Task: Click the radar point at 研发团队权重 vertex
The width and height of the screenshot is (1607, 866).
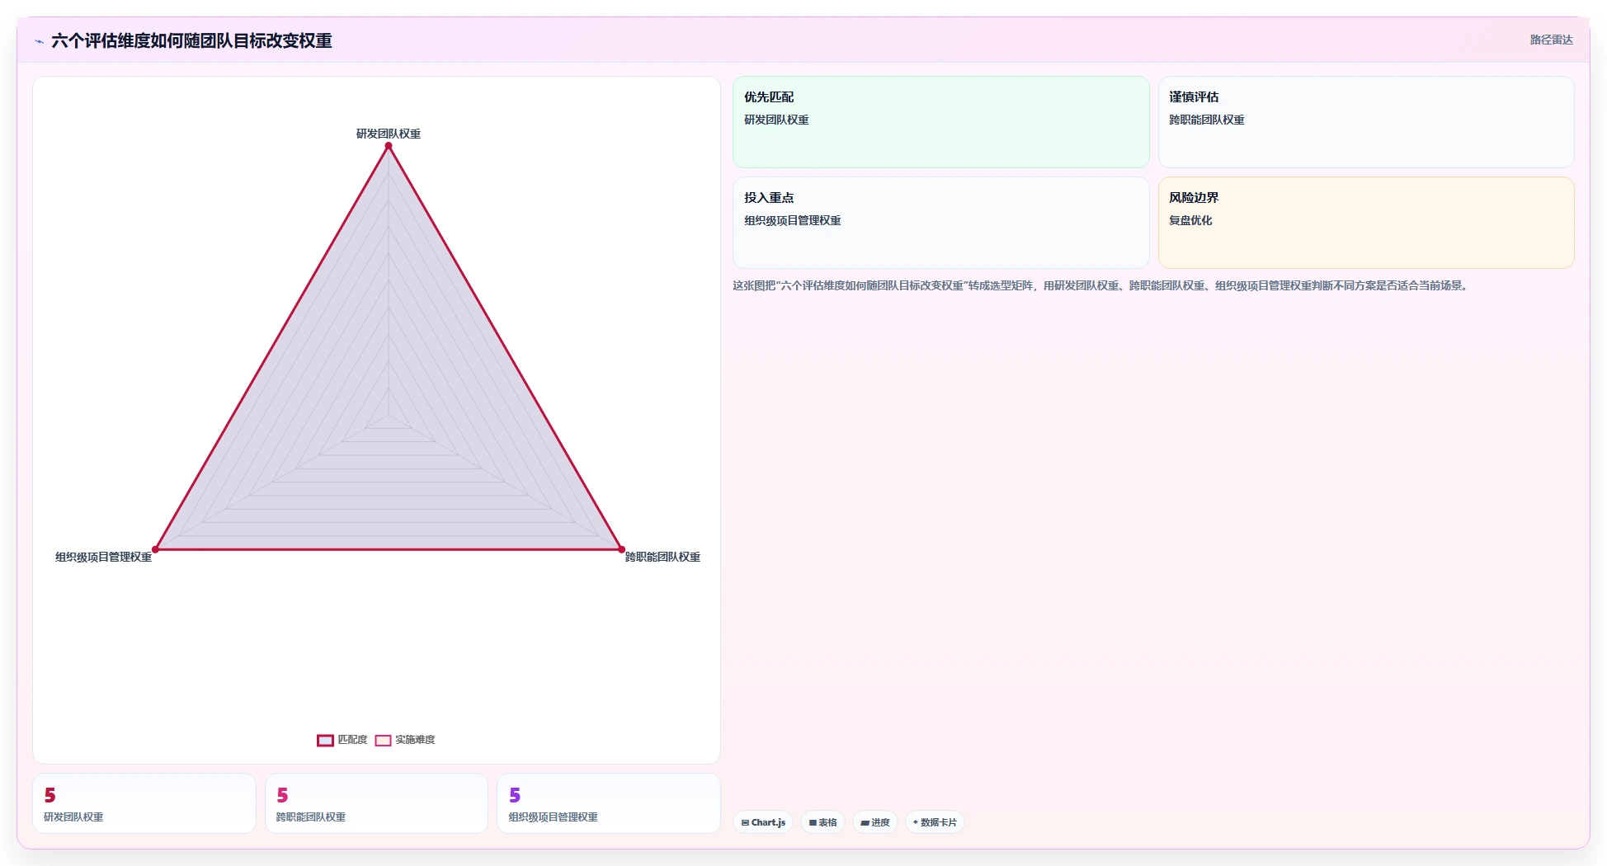Action: (389, 146)
